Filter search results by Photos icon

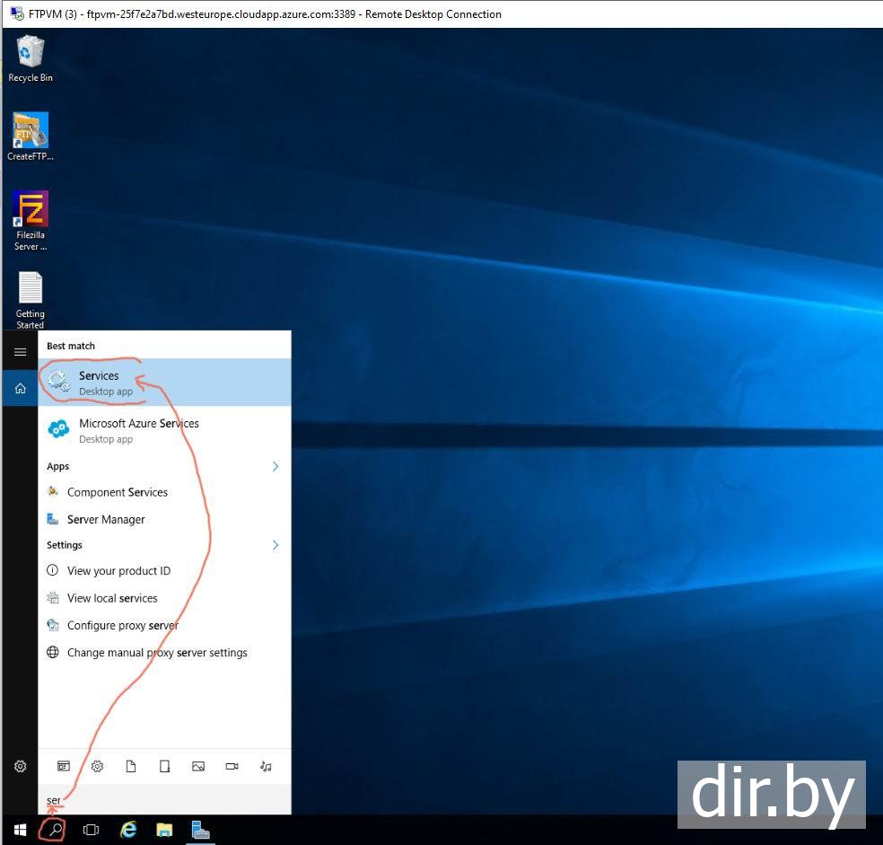pyautogui.click(x=198, y=767)
